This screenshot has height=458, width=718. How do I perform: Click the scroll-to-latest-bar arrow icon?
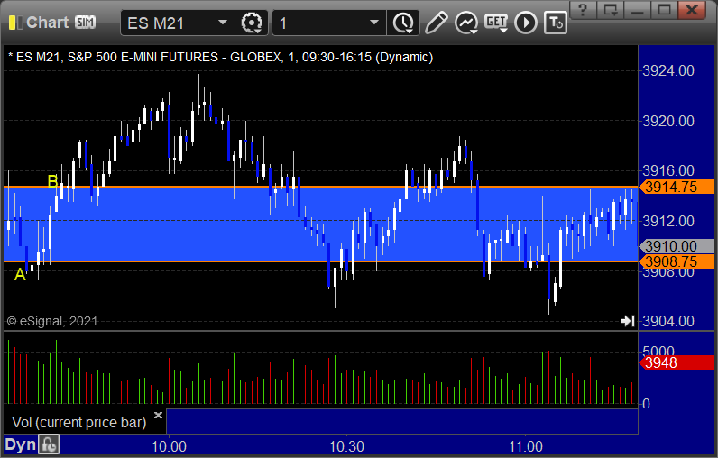628,321
